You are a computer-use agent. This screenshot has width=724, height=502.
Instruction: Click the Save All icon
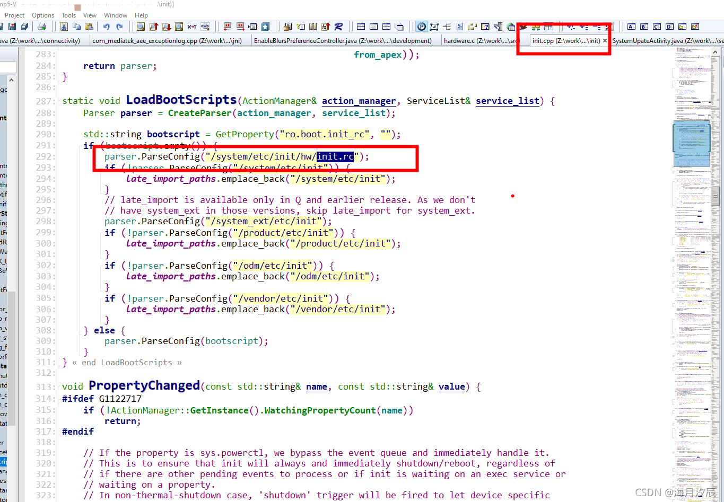point(25,27)
